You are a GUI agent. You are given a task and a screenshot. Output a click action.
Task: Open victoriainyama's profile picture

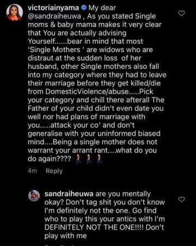[x=15, y=12]
